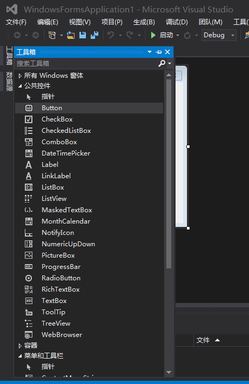Select the ProgressBar control icon
Screen dimensions: 249x384
29,267
